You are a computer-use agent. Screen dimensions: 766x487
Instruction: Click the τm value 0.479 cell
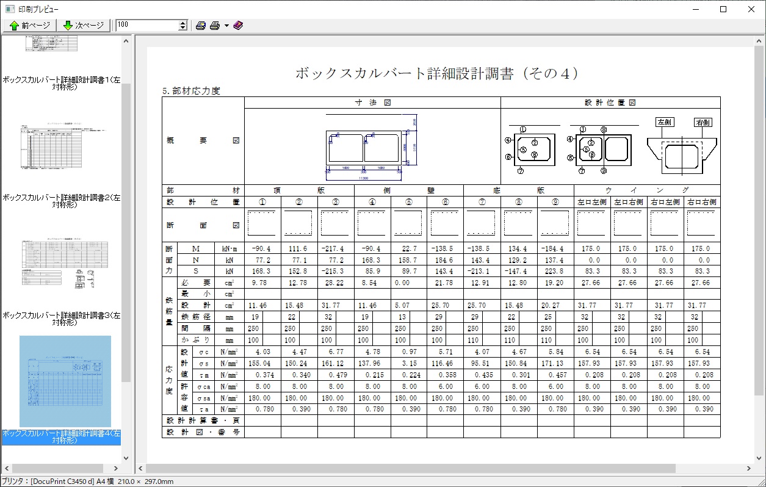coord(336,375)
